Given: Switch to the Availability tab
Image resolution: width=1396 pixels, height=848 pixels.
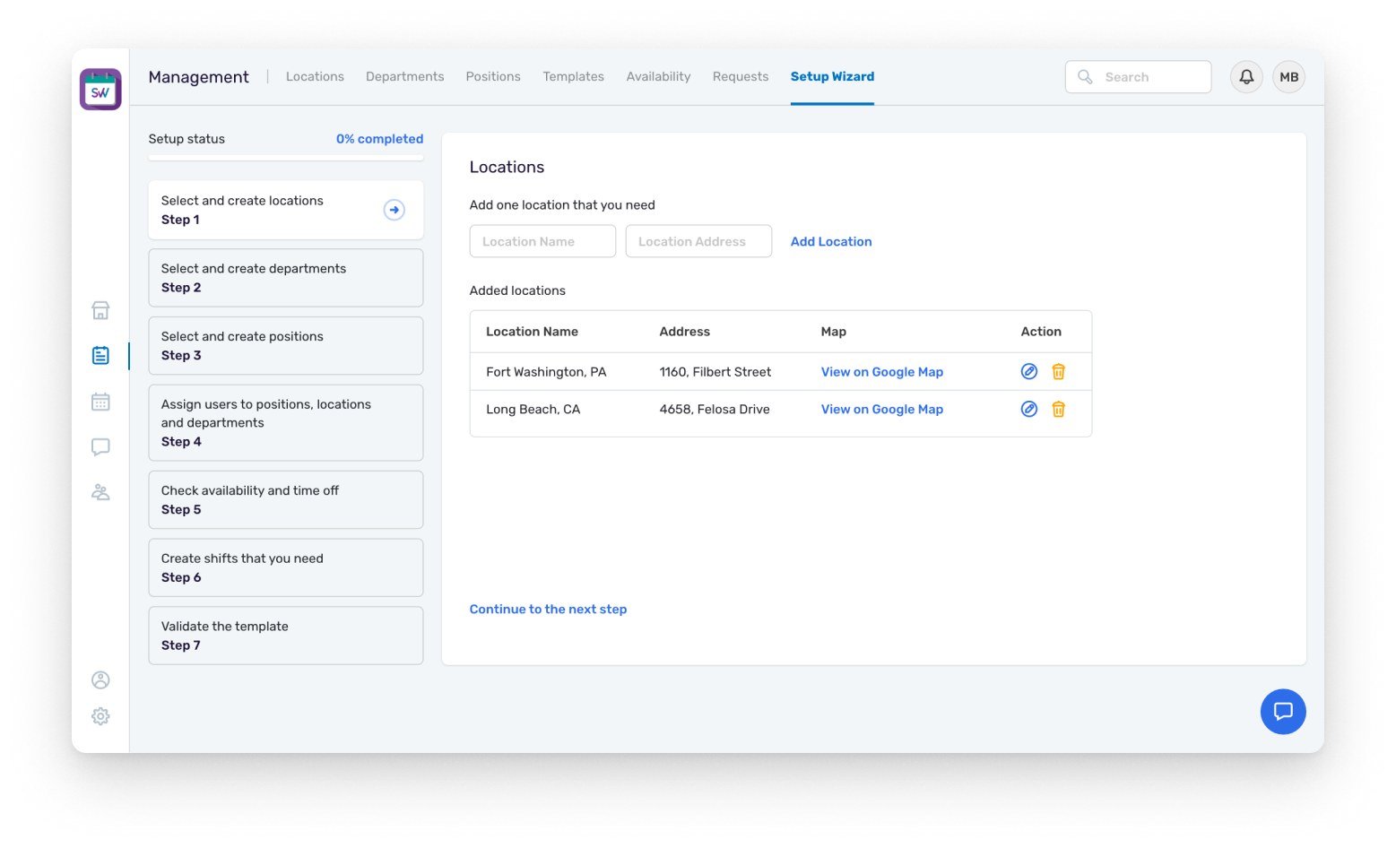Looking at the screenshot, I should [x=659, y=77].
